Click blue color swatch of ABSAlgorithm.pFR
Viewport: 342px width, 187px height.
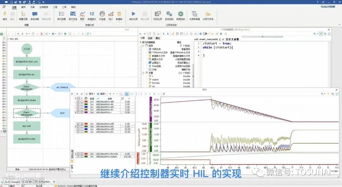click(86, 129)
